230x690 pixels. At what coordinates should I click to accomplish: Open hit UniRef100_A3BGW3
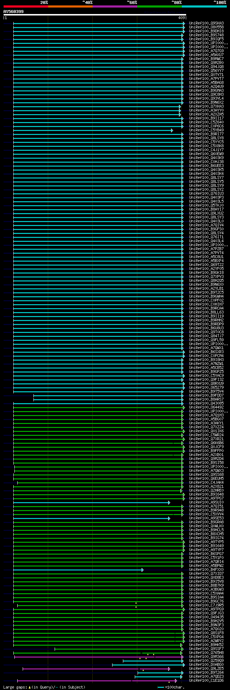[x=206, y=590]
